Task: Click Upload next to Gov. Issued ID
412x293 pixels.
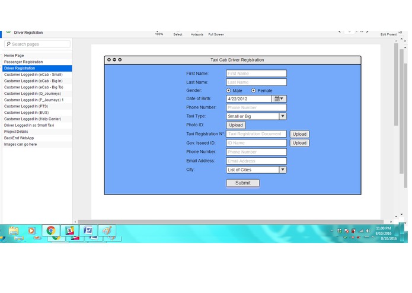Action: pyautogui.click(x=299, y=143)
